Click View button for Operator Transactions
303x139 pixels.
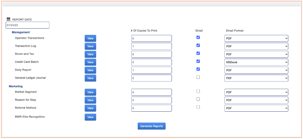[x=90, y=38]
